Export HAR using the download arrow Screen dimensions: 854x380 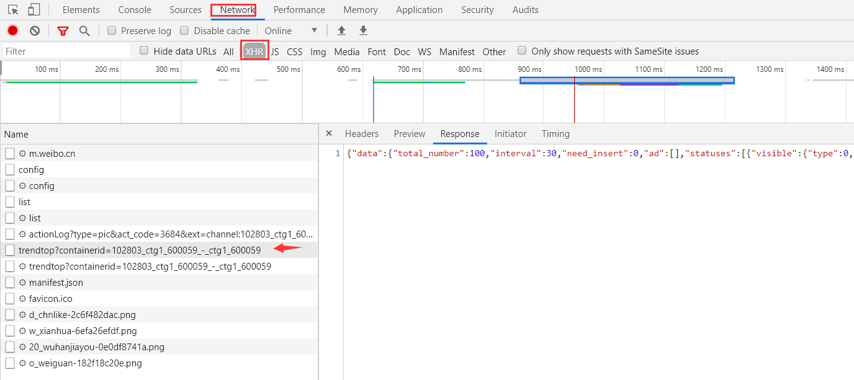[364, 30]
